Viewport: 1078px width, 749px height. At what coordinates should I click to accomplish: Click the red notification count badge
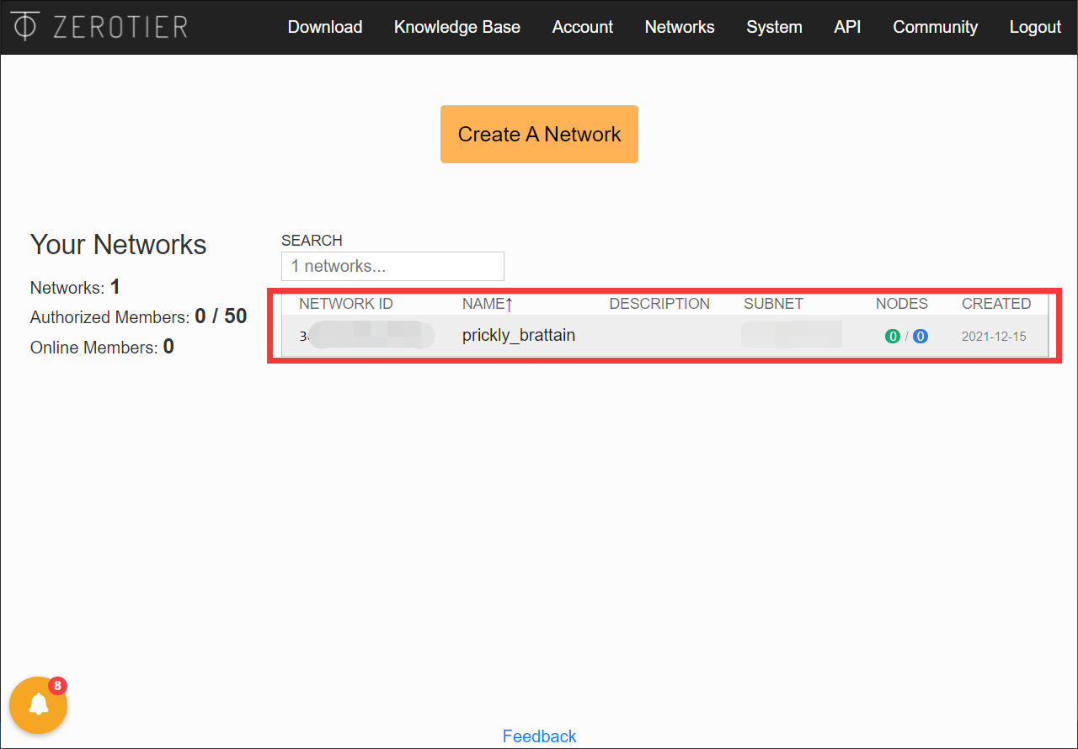57,686
